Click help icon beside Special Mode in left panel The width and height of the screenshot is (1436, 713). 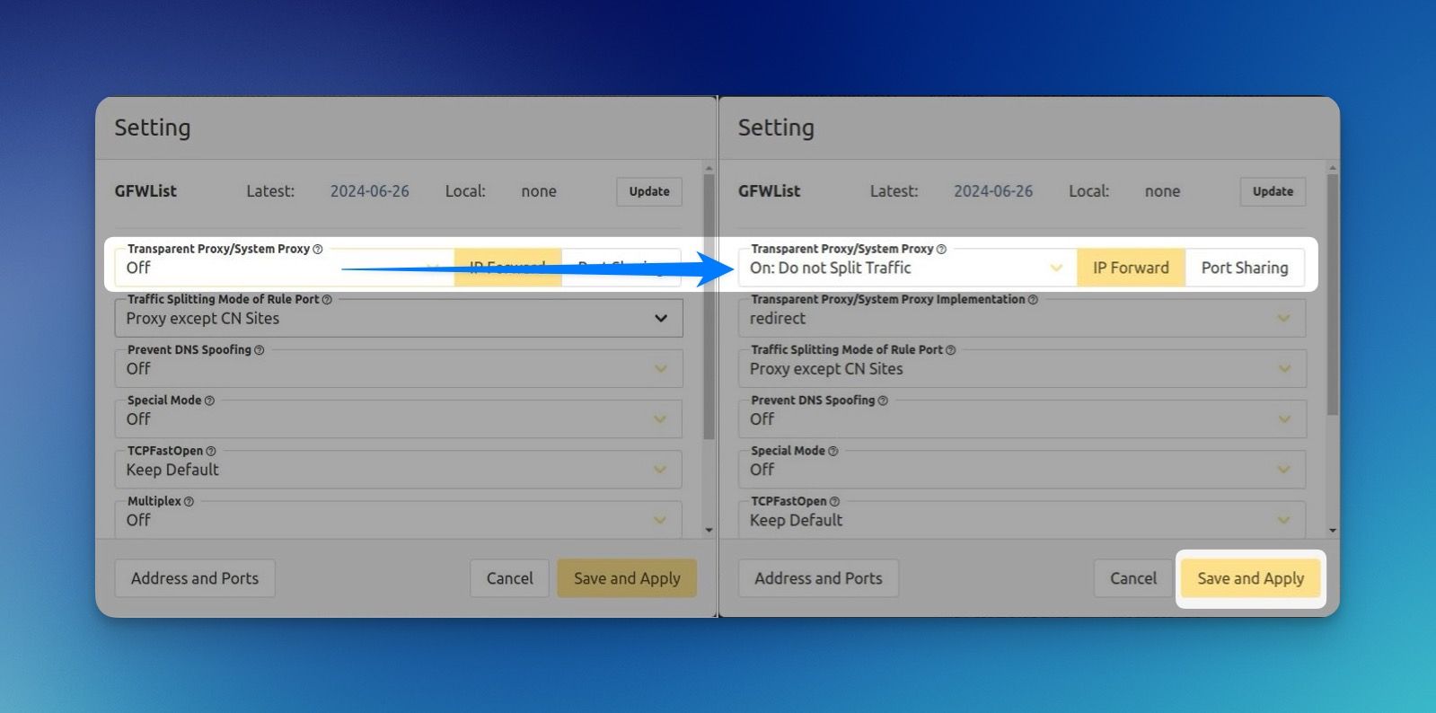pos(209,401)
